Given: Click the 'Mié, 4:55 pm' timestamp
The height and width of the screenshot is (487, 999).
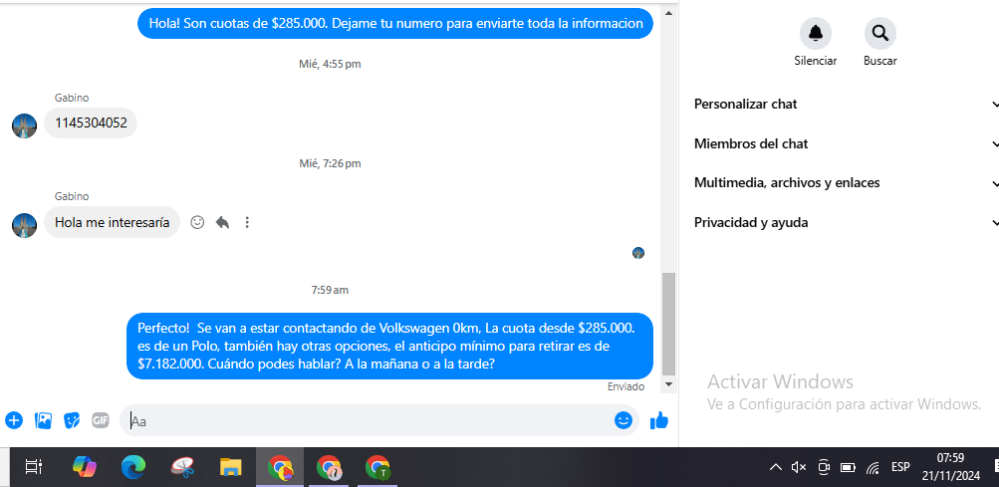Looking at the screenshot, I should (330, 64).
